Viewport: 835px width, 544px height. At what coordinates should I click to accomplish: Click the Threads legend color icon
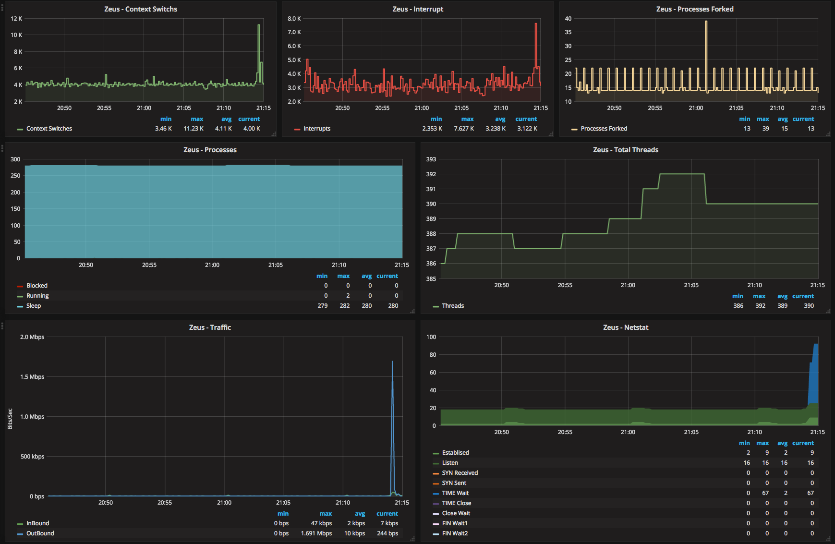436,306
